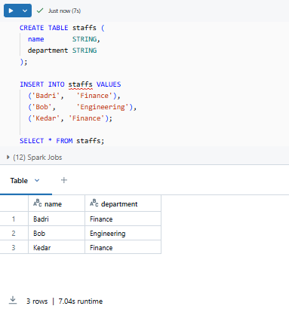Click the 'department STRING' code line
289x309 pixels.
pos(62,50)
